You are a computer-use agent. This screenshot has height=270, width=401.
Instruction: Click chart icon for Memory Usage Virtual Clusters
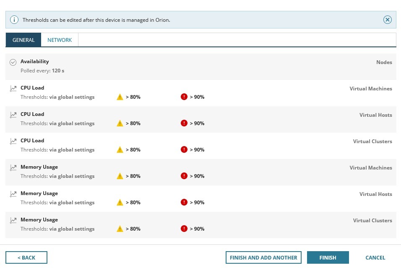click(x=13, y=220)
